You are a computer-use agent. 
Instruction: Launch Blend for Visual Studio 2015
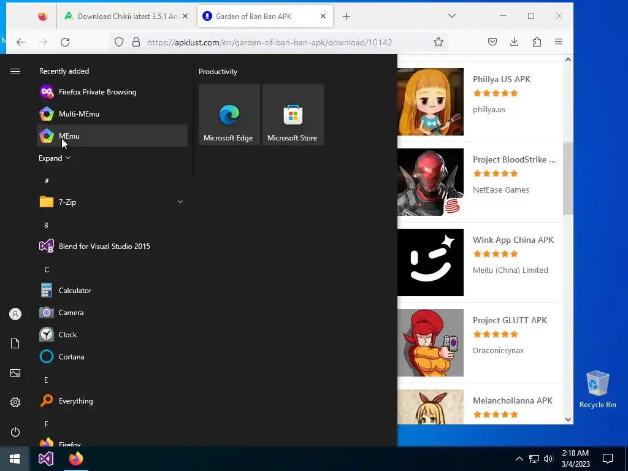(x=112, y=247)
